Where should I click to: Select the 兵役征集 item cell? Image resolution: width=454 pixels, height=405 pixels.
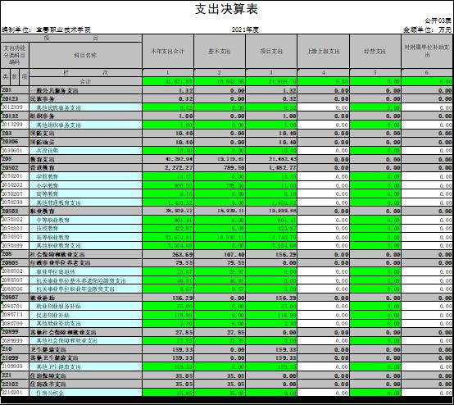pyautogui.click(x=85, y=151)
